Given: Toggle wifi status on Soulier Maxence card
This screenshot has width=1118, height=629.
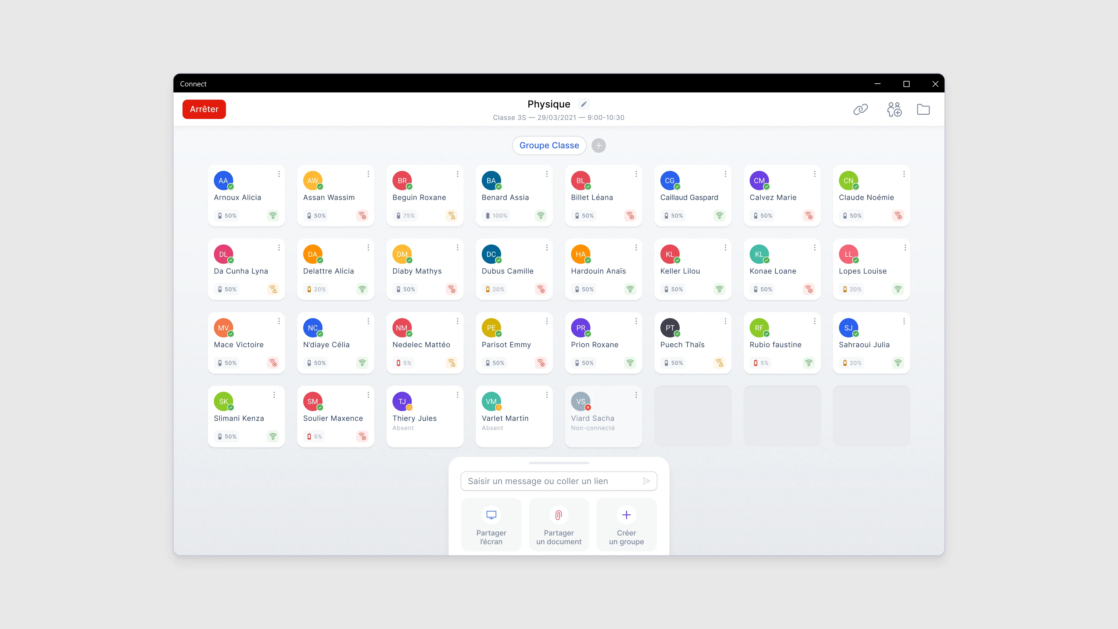Looking at the screenshot, I should (362, 436).
